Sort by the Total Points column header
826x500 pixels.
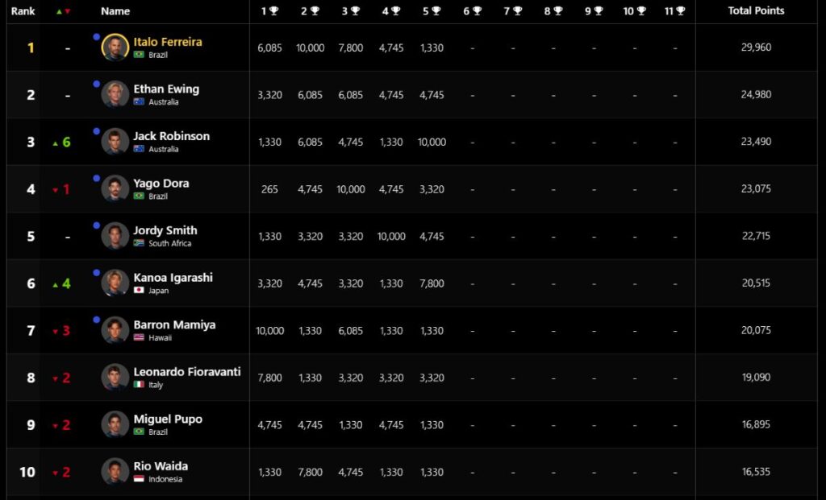(756, 10)
